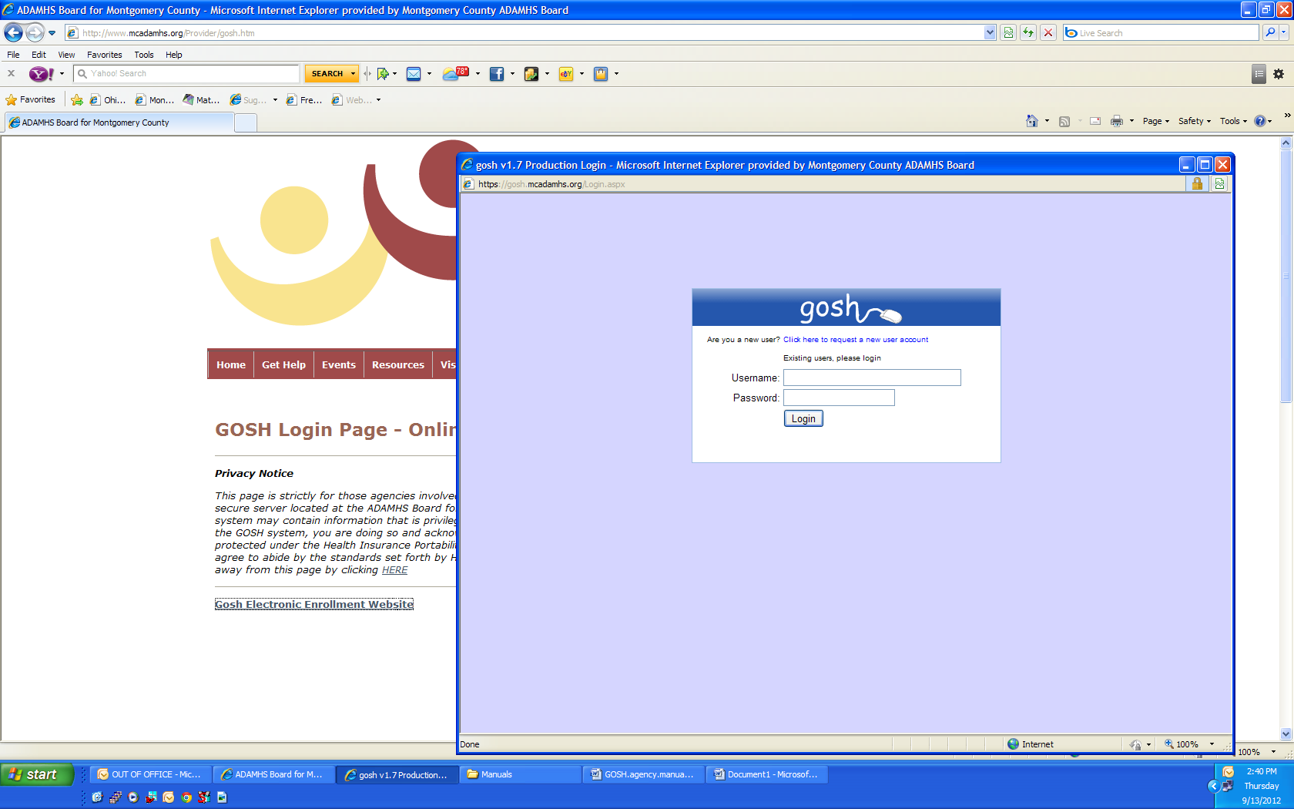Viewport: 1294px width, 809px height.
Task: Click the compatibility view icon in the gosh window
Action: 1219,183
